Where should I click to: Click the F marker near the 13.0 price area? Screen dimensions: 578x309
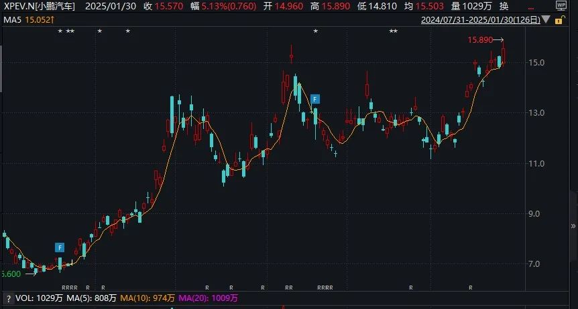[x=314, y=98]
